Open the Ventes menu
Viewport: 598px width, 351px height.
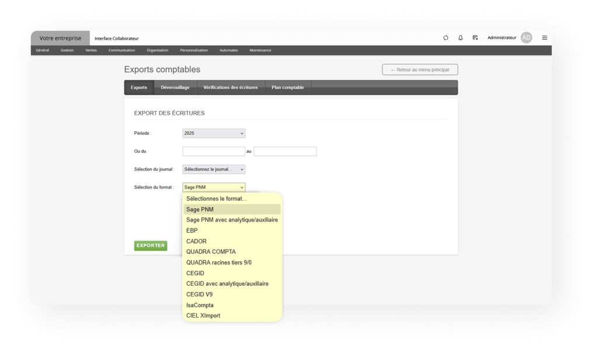coord(91,50)
